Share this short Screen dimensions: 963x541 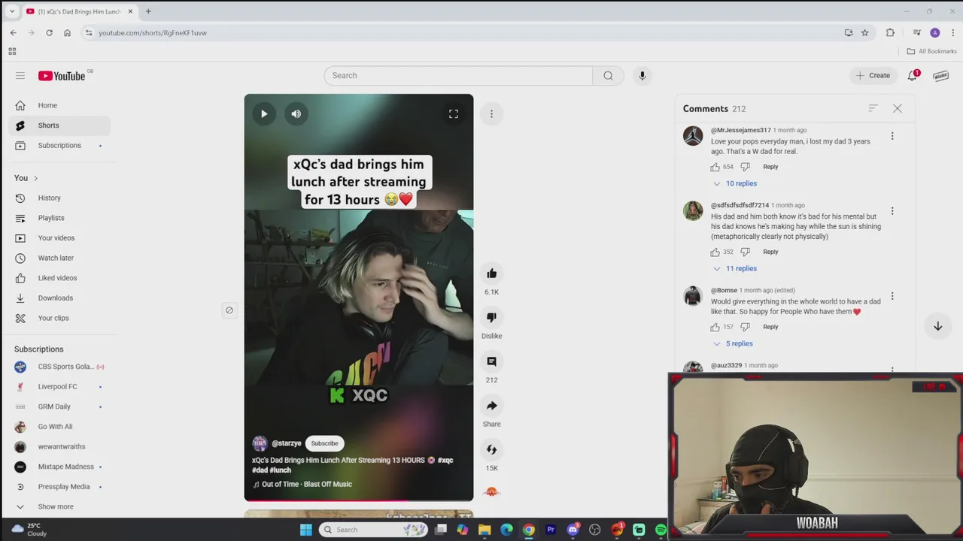pyautogui.click(x=491, y=406)
